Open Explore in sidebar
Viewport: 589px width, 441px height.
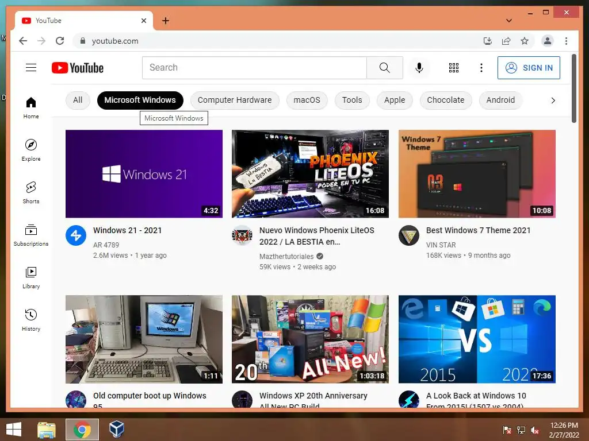click(31, 150)
